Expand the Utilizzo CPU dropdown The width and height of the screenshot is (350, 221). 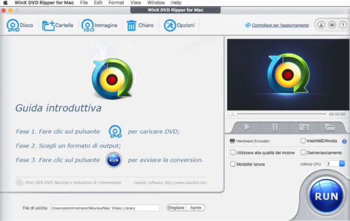(342, 164)
